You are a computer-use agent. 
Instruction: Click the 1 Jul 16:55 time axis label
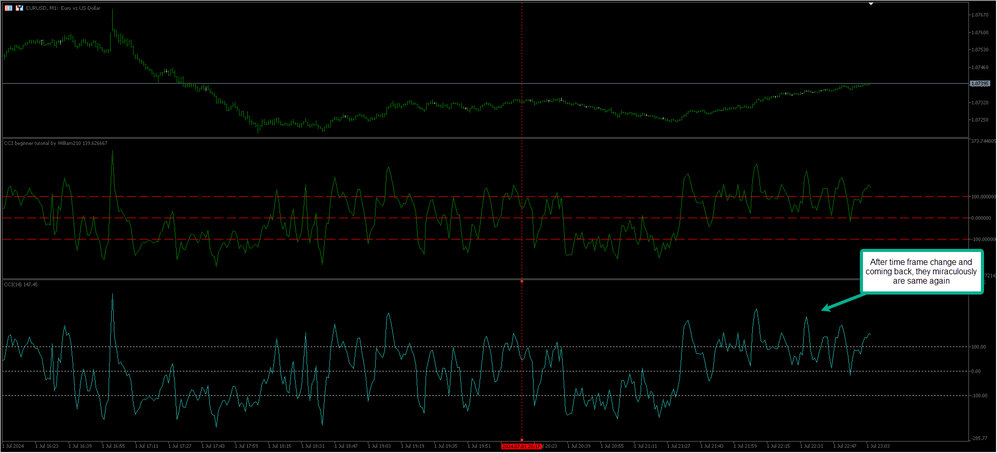[113, 446]
